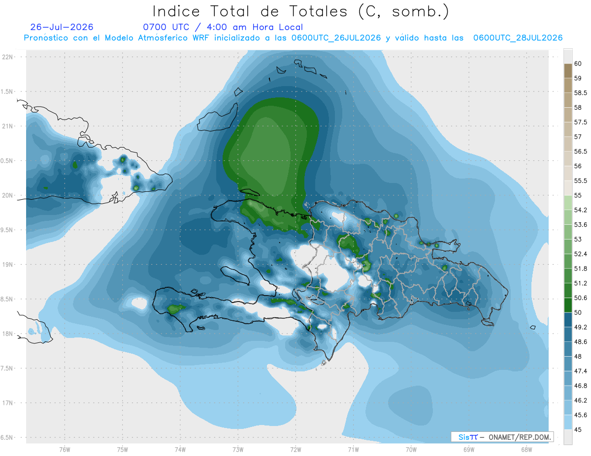Click the colorbar label "48"

578,356
